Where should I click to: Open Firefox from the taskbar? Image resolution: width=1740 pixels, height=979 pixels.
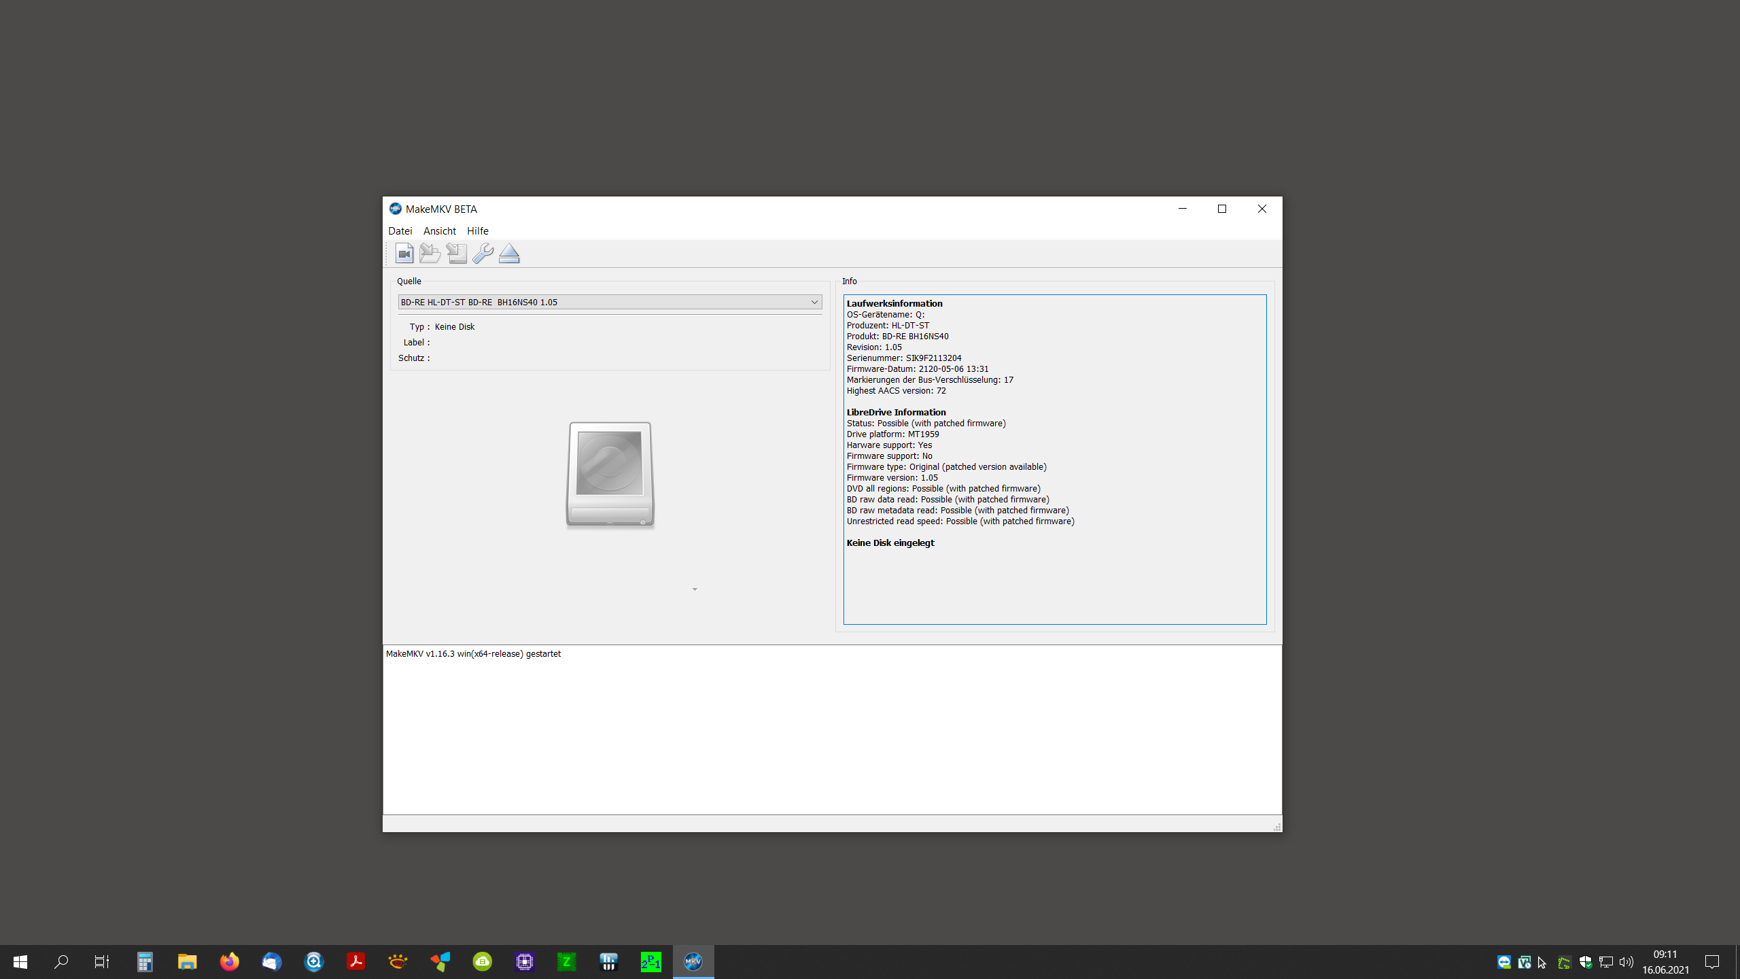click(x=229, y=961)
